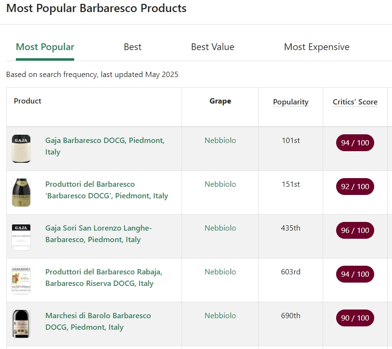This screenshot has height=349, width=392.
Task: Click the Popularity column header
Action: (x=290, y=102)
